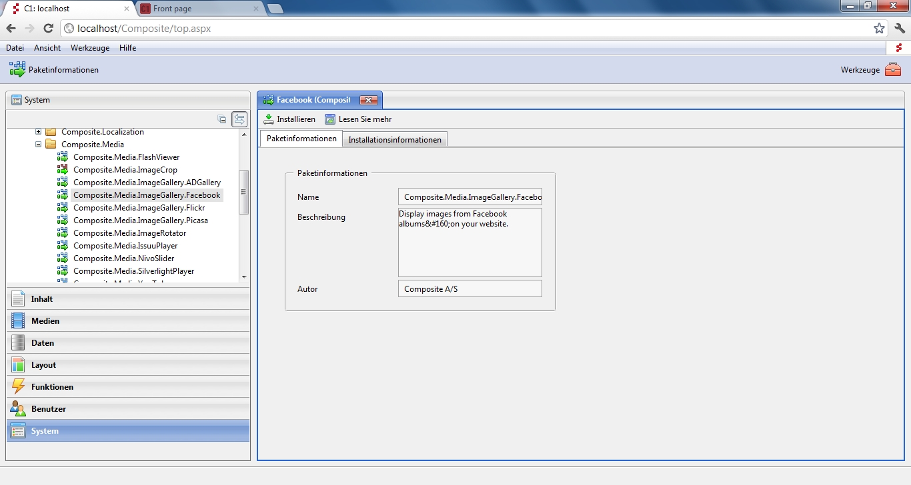The image size is (911, 485).
Task: Select Composite.Media.NivoSlider in tree
Action: tap(123, 258)
